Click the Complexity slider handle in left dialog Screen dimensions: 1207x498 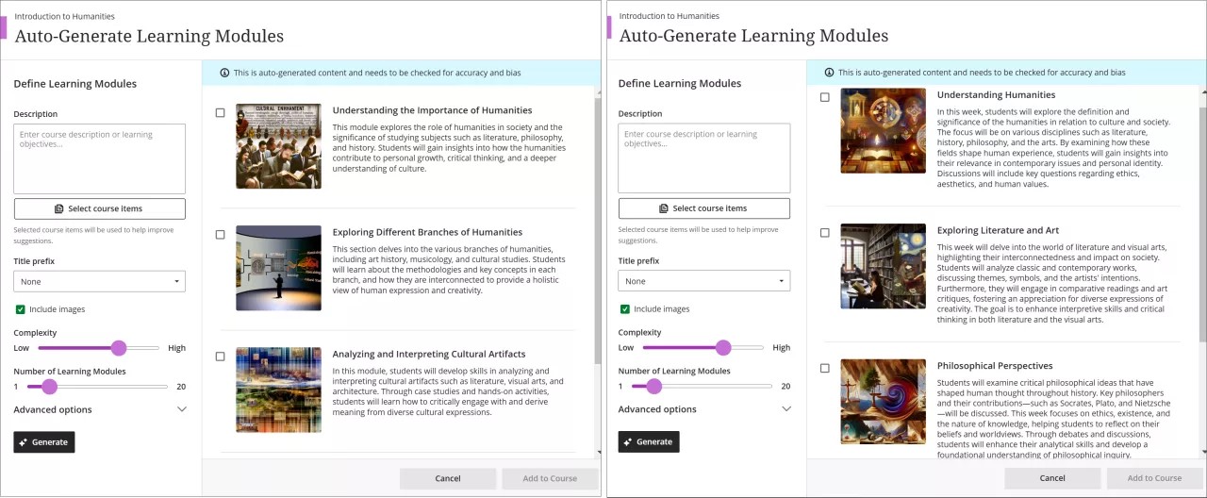(x=119, y=348)
